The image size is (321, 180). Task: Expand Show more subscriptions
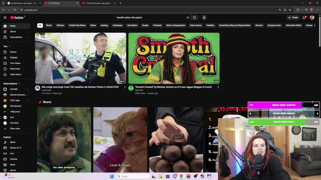[x=16, y=128]
